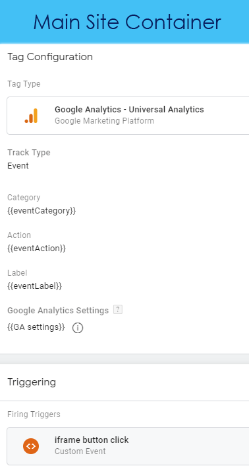Click the Google Analytics Settings label
This screenshot has width=249, height=468.
pos(58,311)
